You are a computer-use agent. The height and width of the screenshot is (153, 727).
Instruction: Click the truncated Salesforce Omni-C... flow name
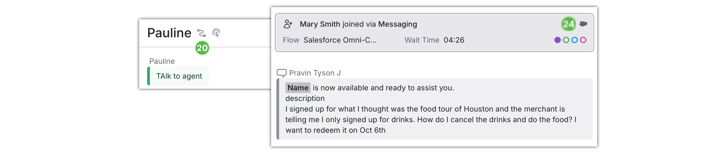[x=340, y=40]
